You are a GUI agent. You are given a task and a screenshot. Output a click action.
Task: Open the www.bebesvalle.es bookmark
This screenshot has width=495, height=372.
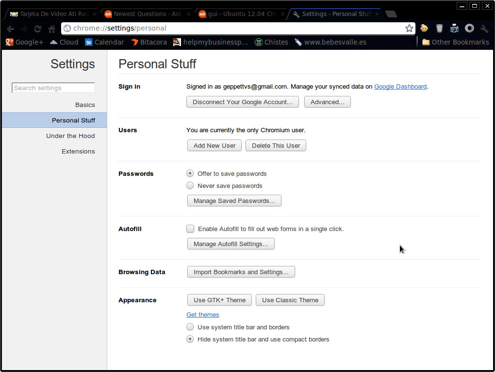330,42
